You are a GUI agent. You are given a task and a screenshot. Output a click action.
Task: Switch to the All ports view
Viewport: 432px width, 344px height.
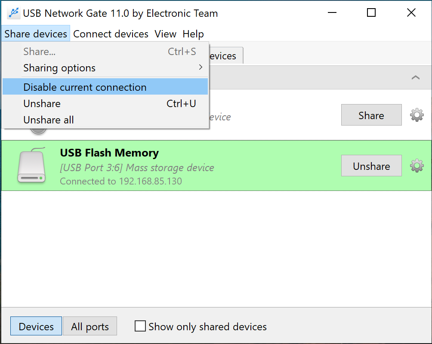click(89, 326)
